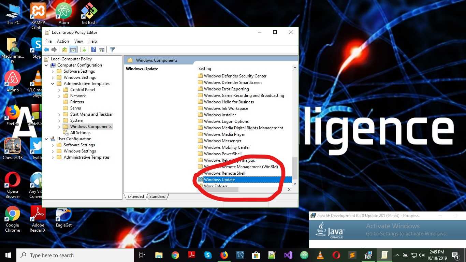Screen dimensions: 466x262
Task: Collapse the Computer Configuration tree node
Action: tap(46, 65)
